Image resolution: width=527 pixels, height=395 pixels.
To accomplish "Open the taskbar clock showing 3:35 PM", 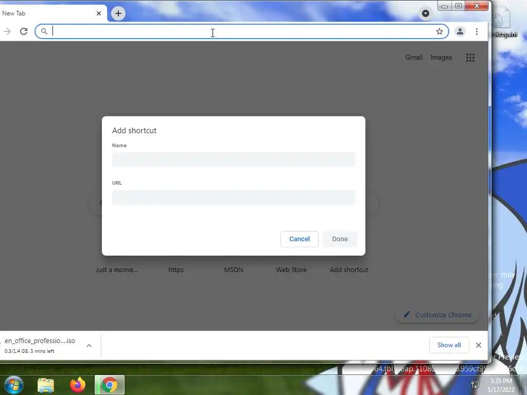I will [x=501, y=385].
